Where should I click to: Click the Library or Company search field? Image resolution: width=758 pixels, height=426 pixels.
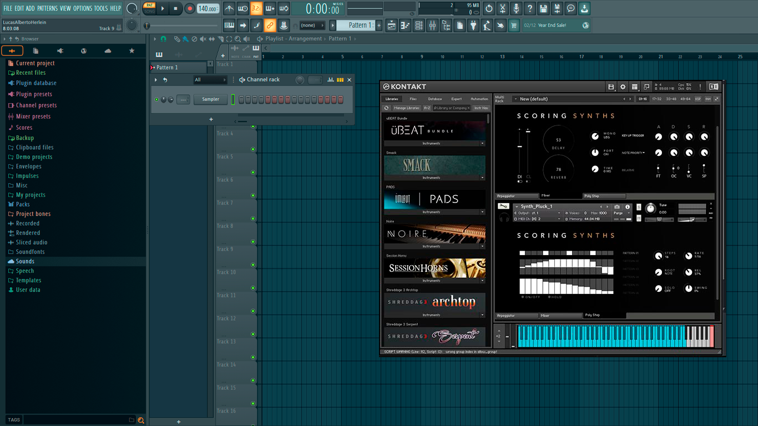pos(452,108)
